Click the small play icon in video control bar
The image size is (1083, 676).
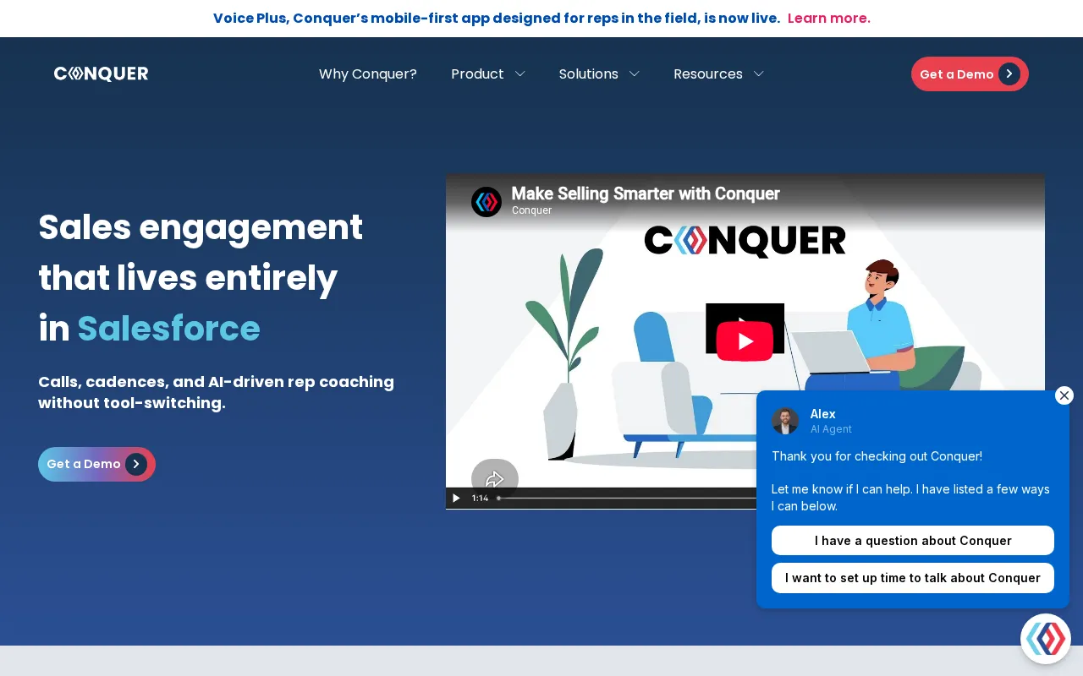point(456,498)
